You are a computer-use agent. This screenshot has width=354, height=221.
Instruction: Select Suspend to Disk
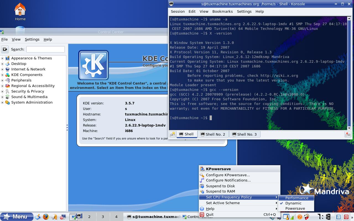(x=240, y=186)
